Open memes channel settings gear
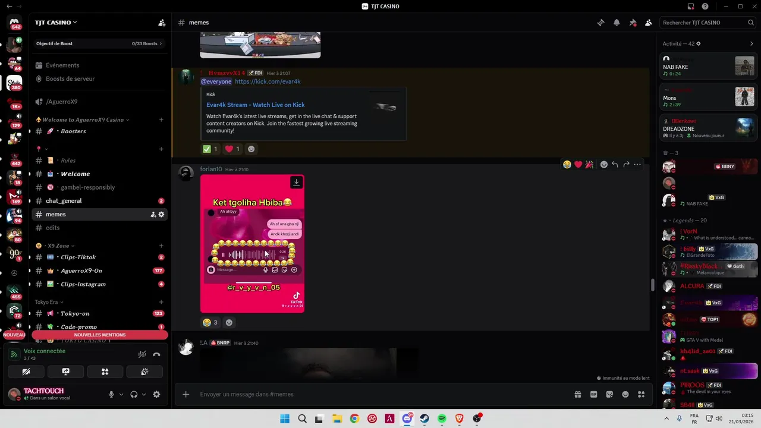 click(161, 215)
